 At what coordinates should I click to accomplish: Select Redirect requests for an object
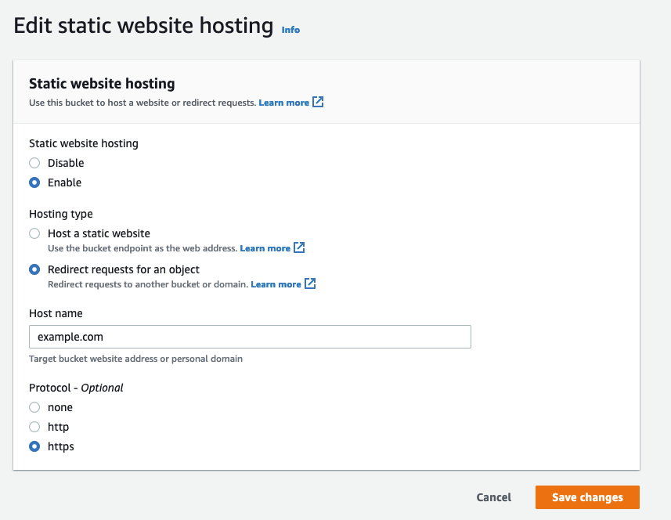pos(33,269)
